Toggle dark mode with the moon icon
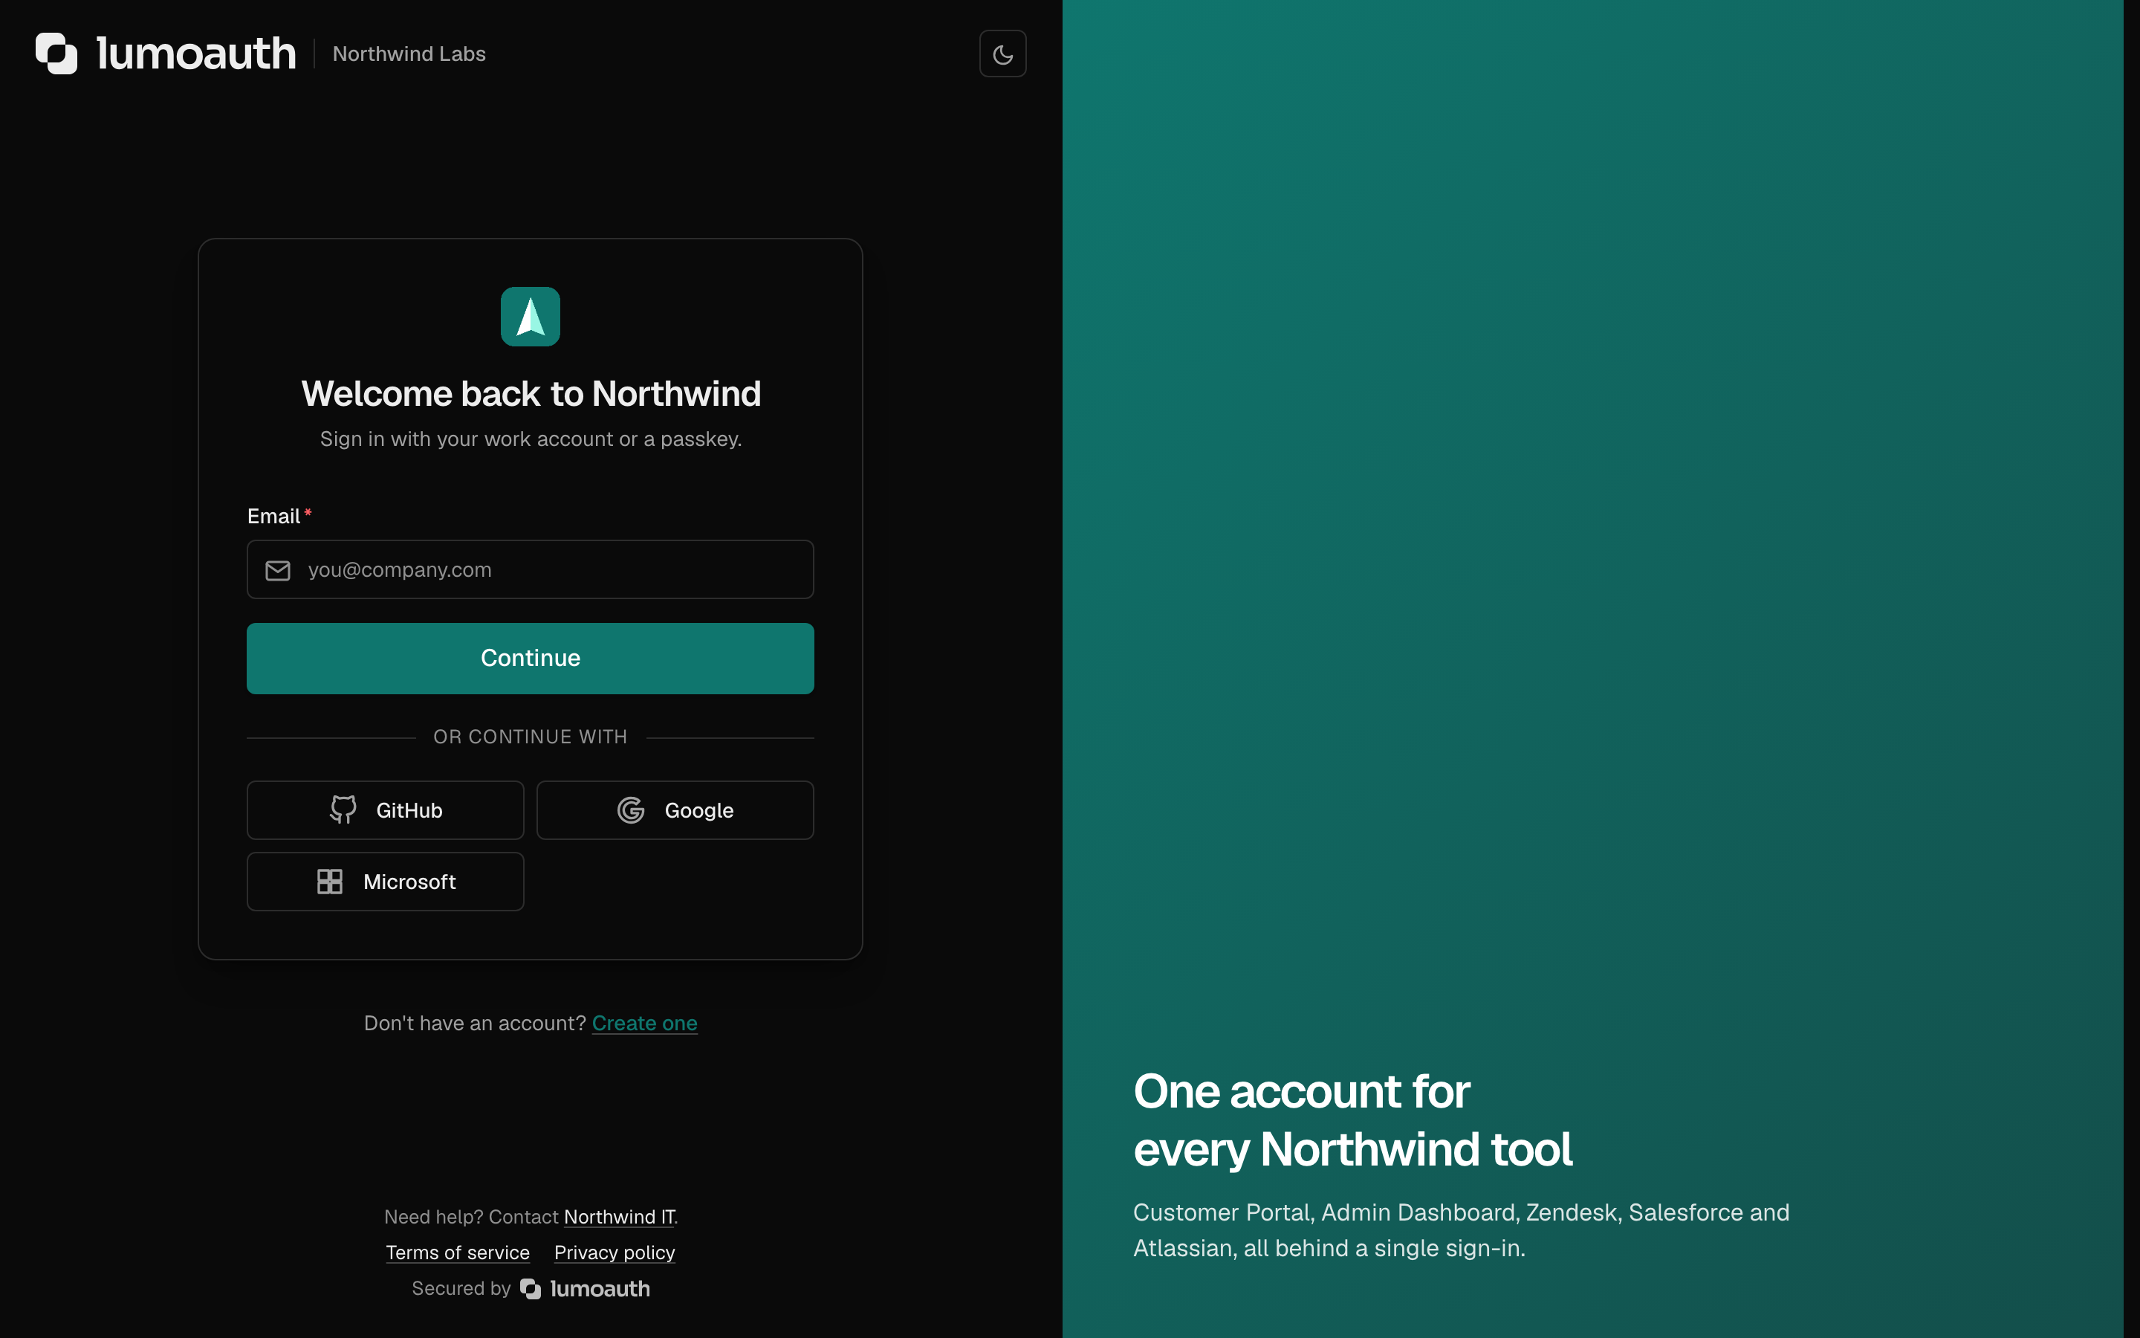This screenshot has height=1338, width=2140. (1002, 54)
